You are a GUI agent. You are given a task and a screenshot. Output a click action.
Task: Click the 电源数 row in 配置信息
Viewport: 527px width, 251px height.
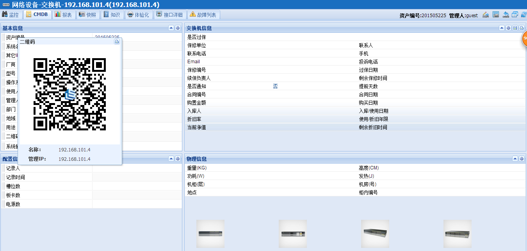point(91,204)
